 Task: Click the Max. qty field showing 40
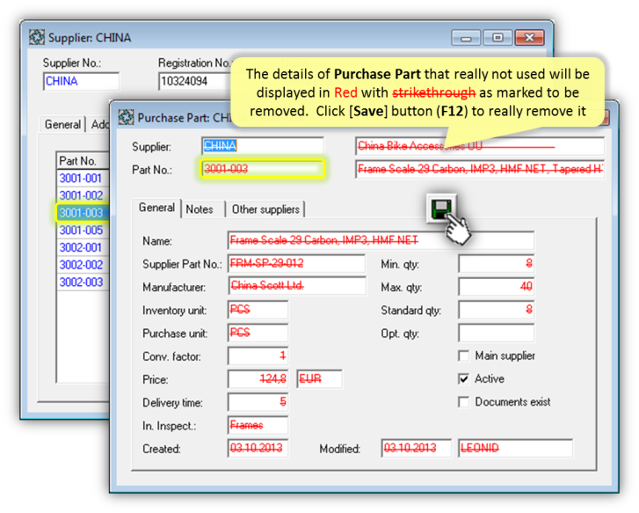(x=496, y=287)
